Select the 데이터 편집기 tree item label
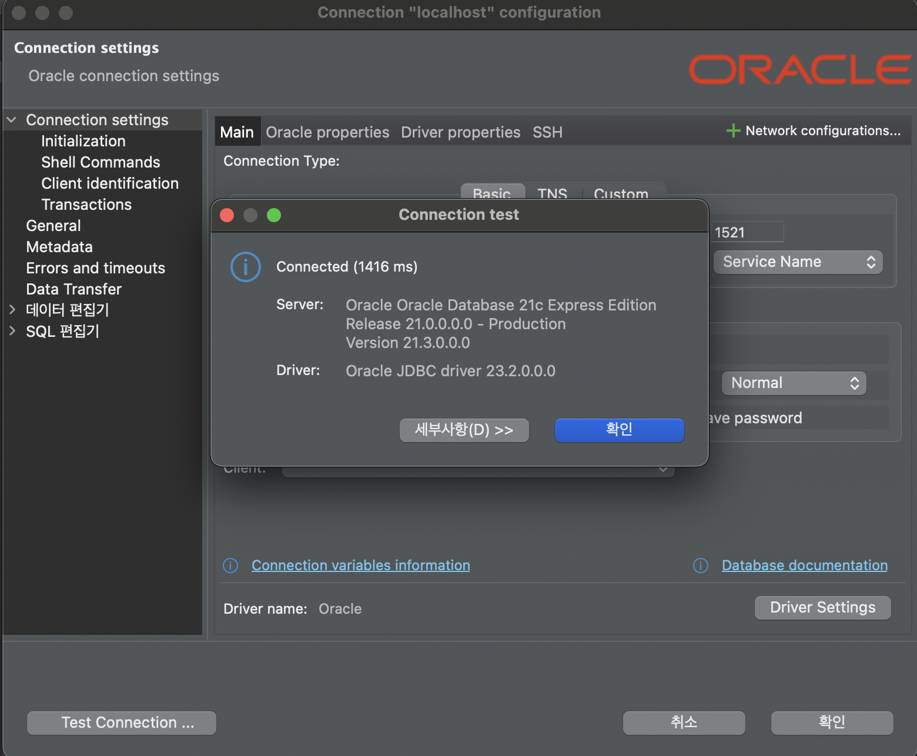Viewport: 917px width, 756px height. click(68, 310)
